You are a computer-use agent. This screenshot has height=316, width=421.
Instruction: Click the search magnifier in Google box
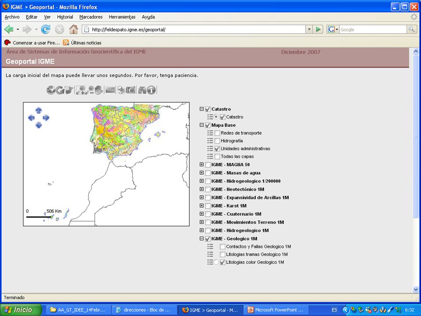411,29
